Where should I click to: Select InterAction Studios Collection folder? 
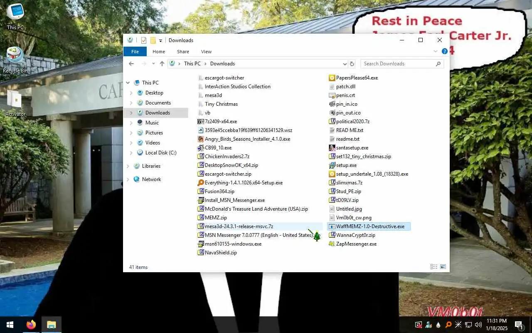(234, 87)
